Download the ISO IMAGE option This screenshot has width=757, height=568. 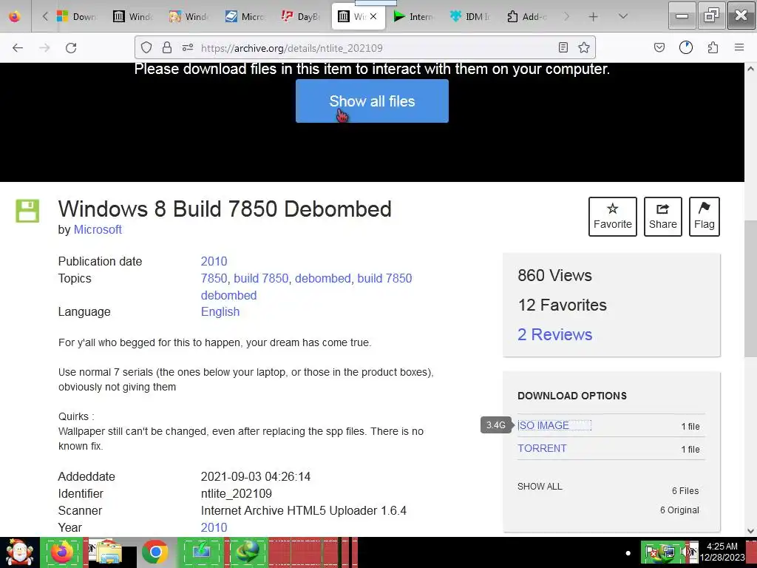click(x=543, y=425)
